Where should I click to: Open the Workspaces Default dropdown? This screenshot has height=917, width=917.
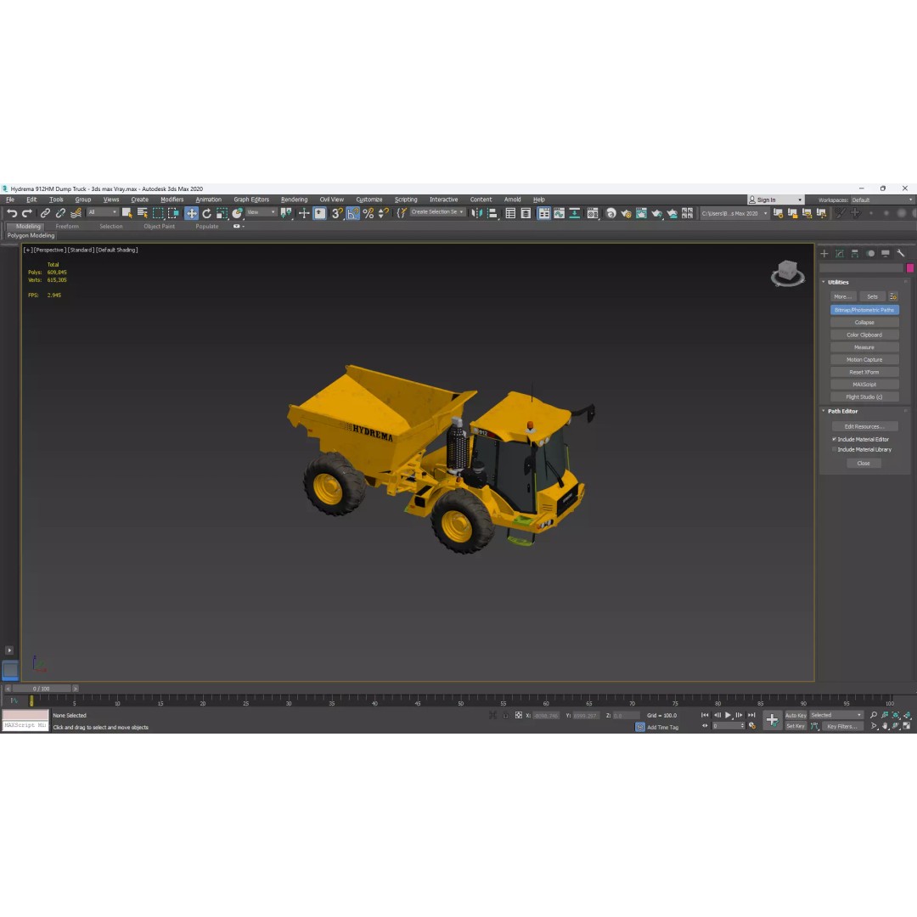(x=882, y=200)
